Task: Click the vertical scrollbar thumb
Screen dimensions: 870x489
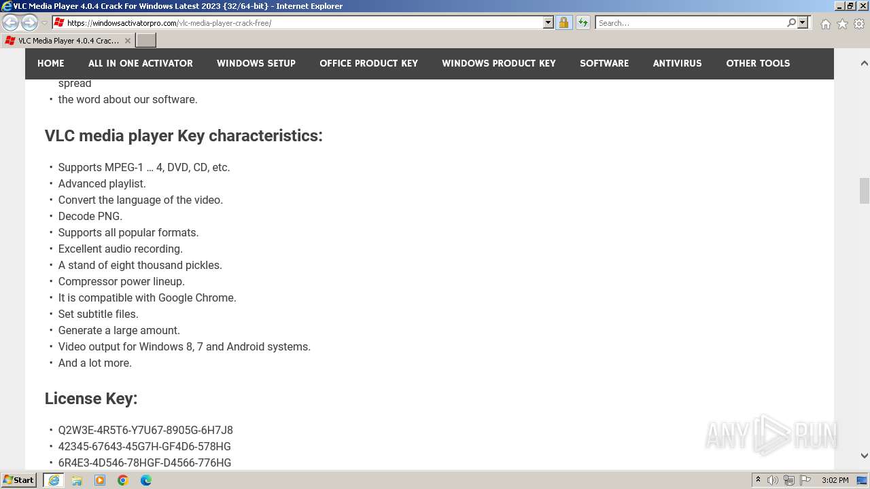Action: (864, 191)
